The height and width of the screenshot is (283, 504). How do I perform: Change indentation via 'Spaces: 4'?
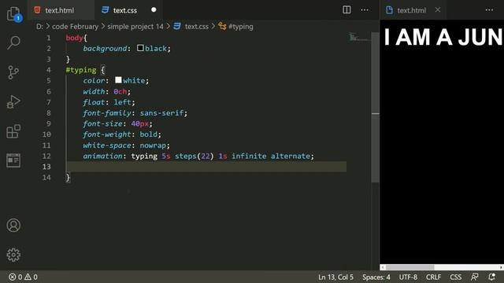tap(376, 277)
